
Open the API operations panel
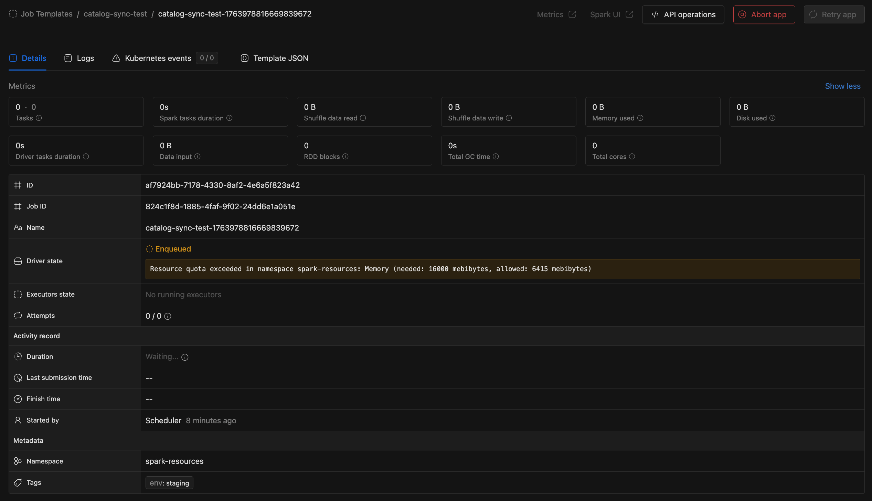683,14
